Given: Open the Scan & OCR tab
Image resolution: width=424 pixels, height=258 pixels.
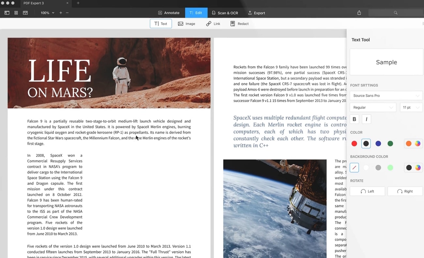Looking at the screenshot, I should pyautogui.click(x=225, y=12).
